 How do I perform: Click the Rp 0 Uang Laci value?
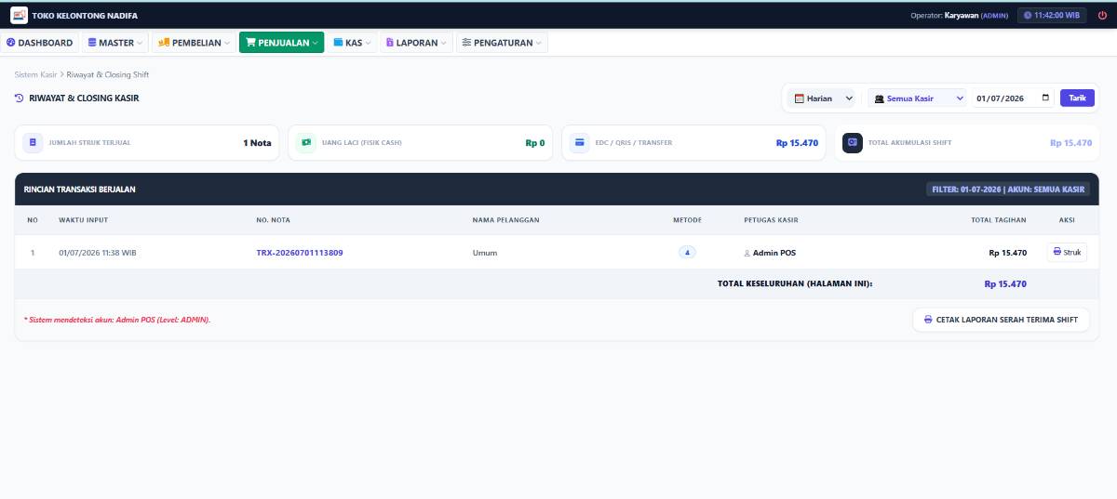click(x=534, y=143)
